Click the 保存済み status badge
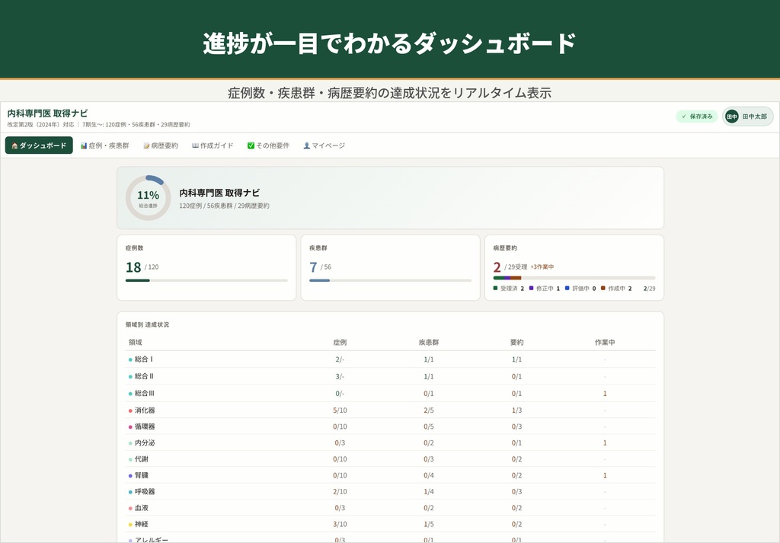The width and height of the screenshot is (780, 543). pyautogui.click(x=696, y=117)
